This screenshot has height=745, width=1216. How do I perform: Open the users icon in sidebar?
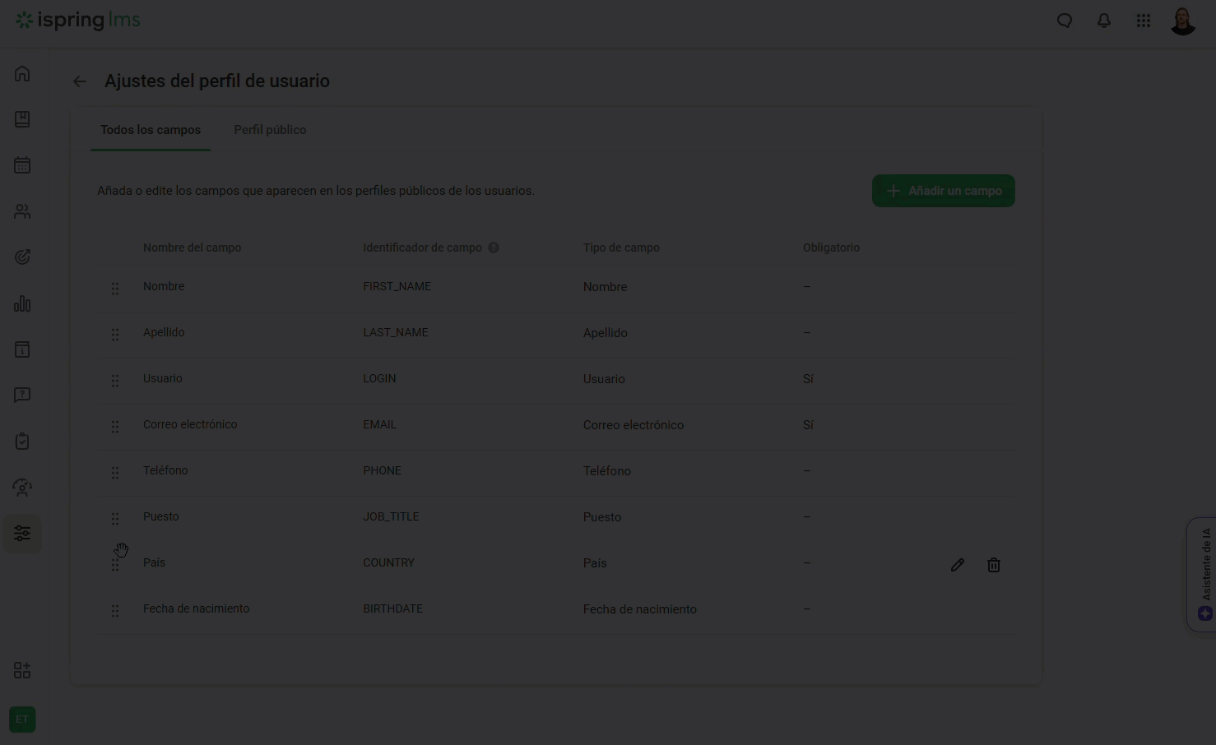(22, 211)
